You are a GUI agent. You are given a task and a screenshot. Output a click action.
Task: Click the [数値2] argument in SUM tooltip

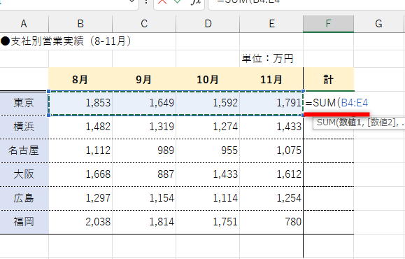pos(381,122)
